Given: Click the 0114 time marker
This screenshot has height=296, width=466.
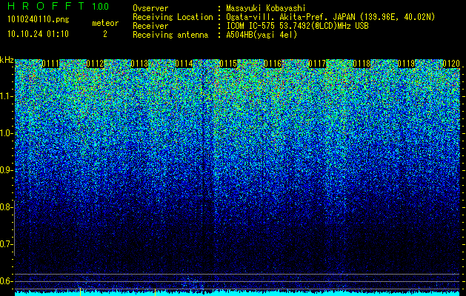Looking at the screenshot, I should coord(184,64).
